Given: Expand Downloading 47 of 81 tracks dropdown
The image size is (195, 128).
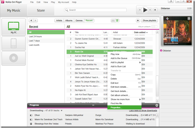Looking at the screenshot, I should click(x=62, y=111).
